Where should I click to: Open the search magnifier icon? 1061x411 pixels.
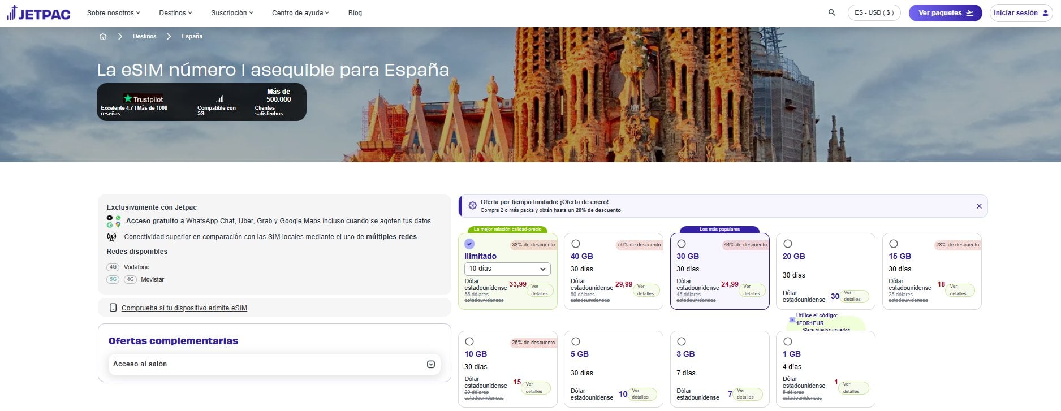(831, 12)
